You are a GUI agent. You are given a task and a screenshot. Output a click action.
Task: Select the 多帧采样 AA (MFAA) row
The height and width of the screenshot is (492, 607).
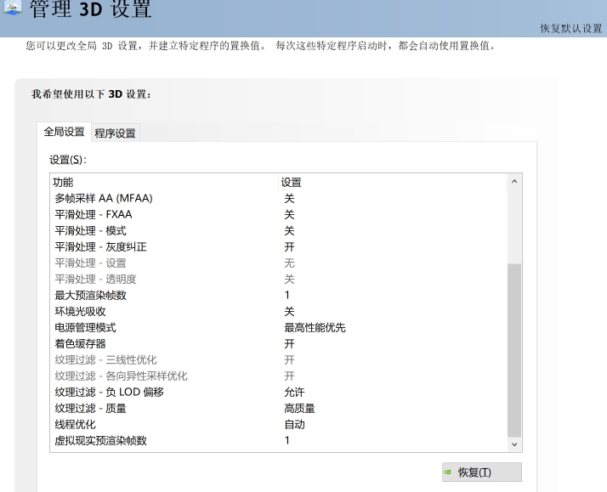(x=279, y=199)
